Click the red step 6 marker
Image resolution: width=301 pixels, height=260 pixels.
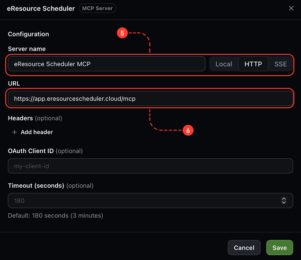(x=188, y=130)
